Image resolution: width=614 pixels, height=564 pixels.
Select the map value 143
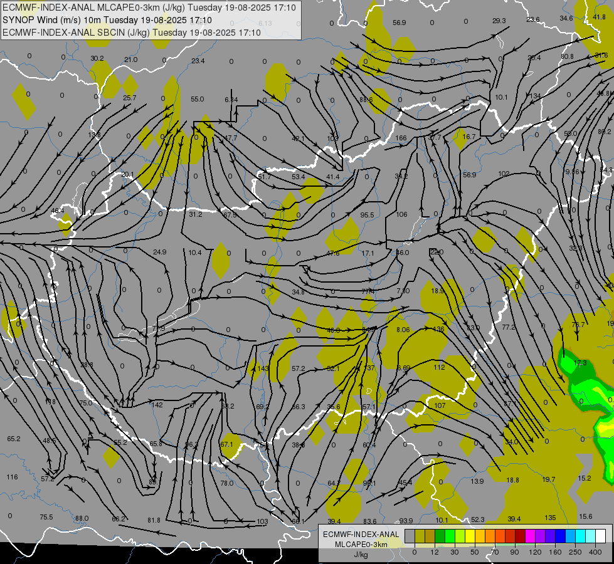pos(263,368)
